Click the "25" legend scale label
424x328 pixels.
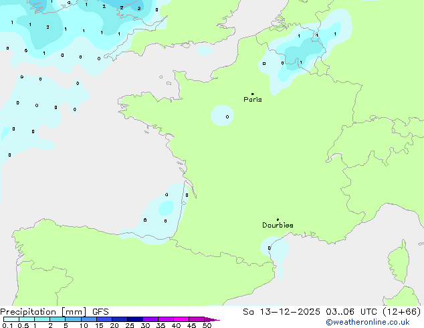130,325
